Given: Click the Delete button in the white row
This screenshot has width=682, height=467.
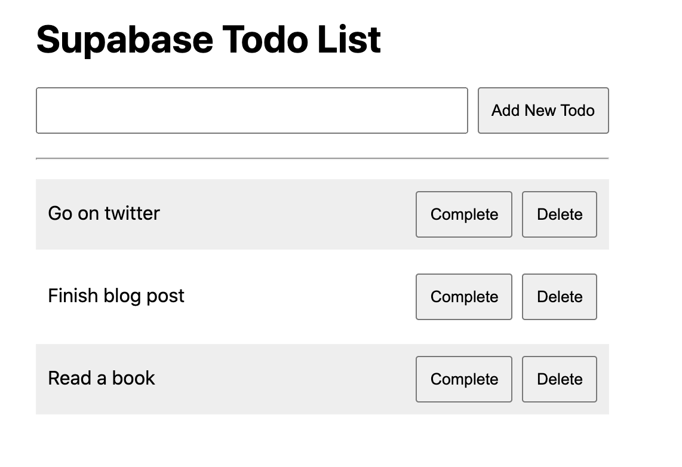Looking at the screenshot, I should tap(559, 297).
